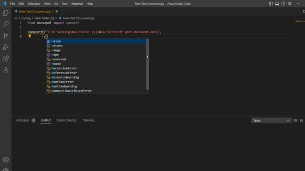
Task: Open the View menu
Action: coord(47,4)
